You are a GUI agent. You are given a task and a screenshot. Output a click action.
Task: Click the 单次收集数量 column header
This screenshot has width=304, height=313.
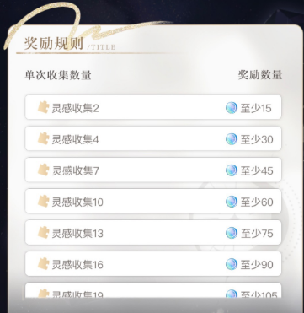pos(58,75)
